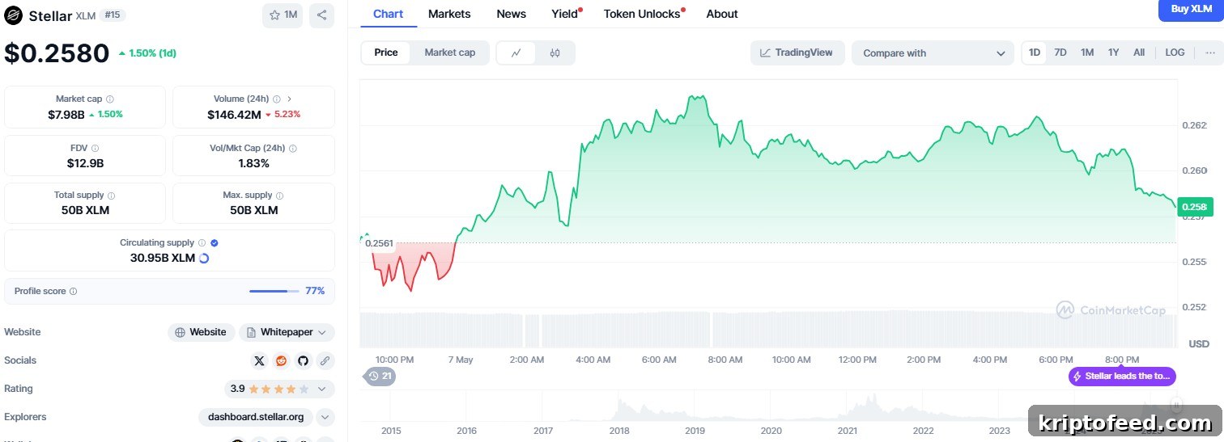Image resolution: width=1224 pixels, height=442 pixels.
Task: Click the Profile score info icon
Action: pos(73,291)
